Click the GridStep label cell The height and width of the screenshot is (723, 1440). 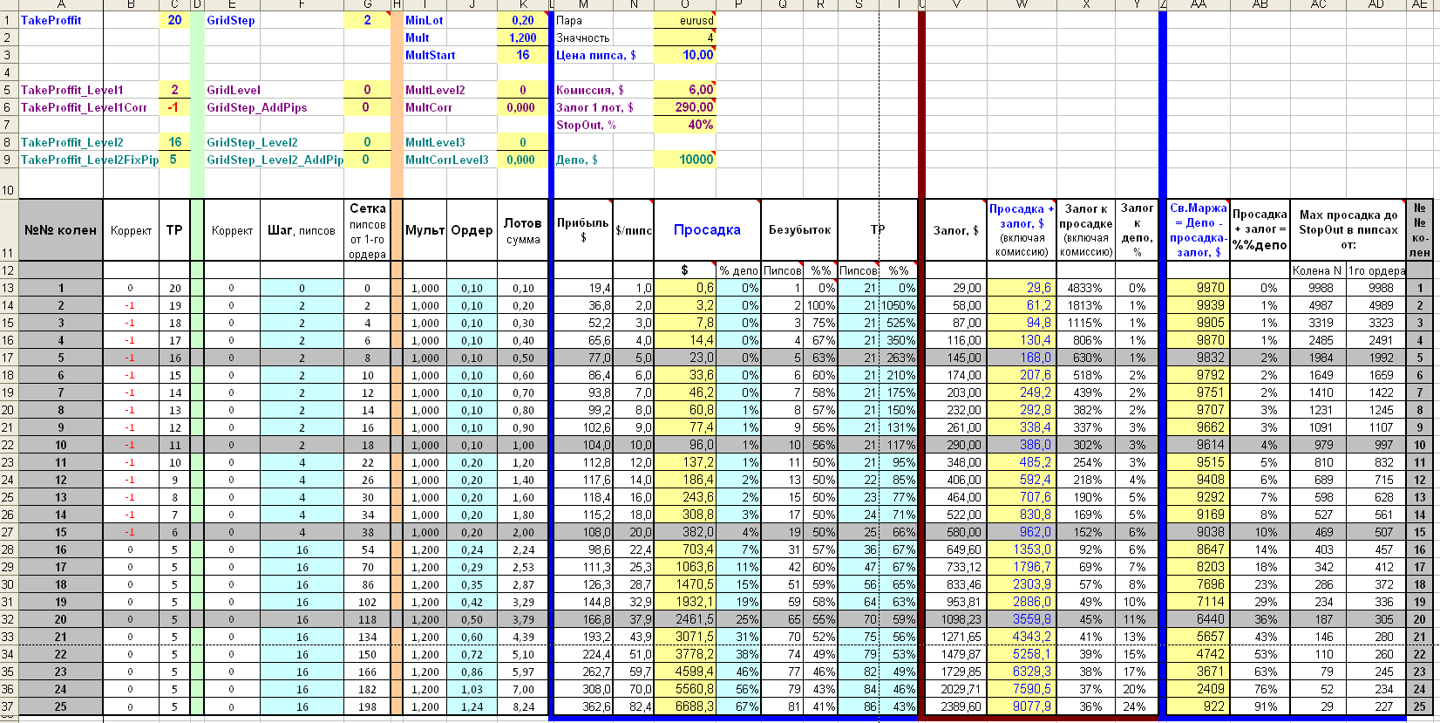[275, 20]
